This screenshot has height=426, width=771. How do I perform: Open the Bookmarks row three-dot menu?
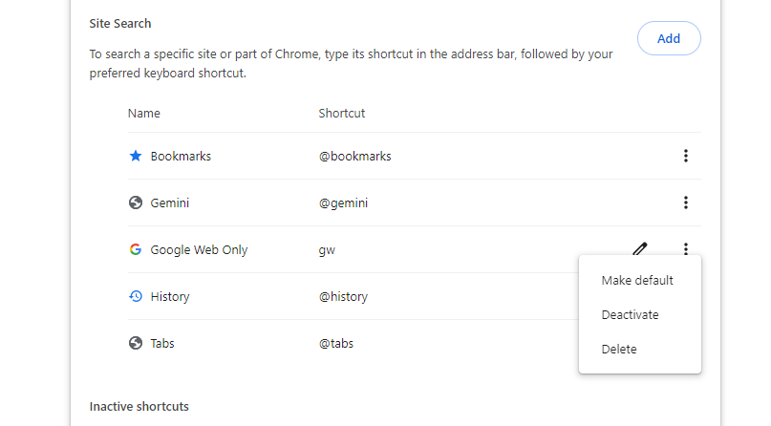point(685,156)
